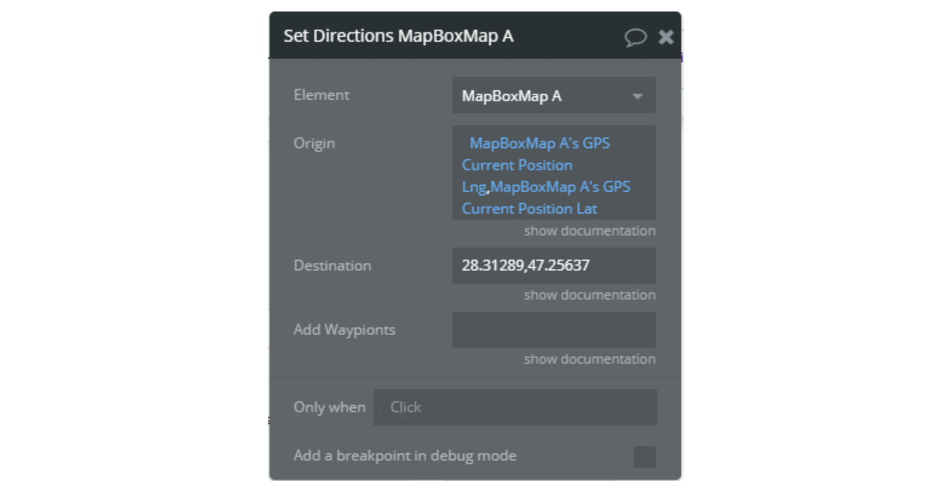Click the Origin field label

tap(314, 143)
